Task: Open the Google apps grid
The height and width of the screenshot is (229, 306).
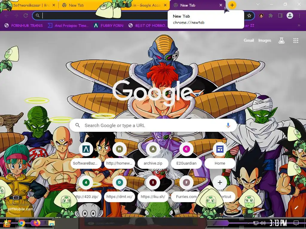Action: tap(296, 41)
